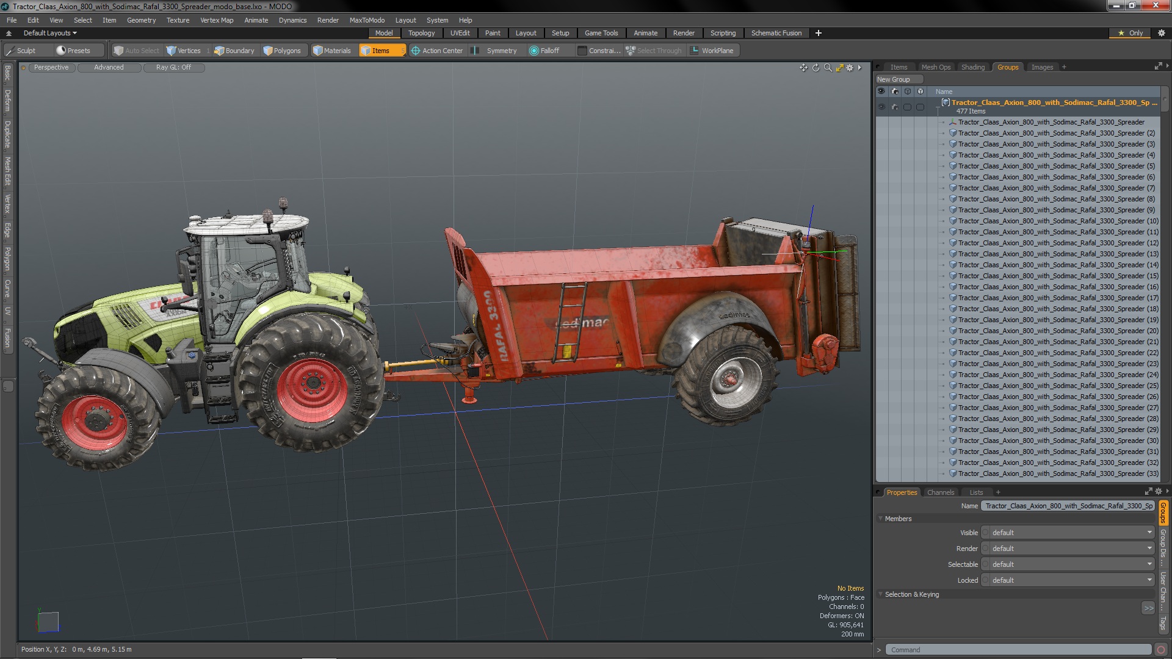
Task: Toggle the selectable checkbox of the Tractor group
Action: point(907,107)
